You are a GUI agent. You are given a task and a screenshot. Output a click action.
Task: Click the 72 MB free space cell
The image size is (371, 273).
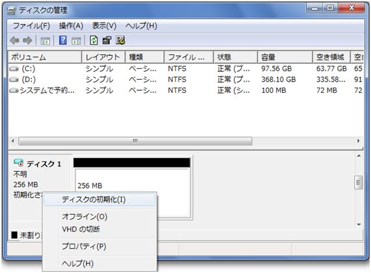click(327, 90)
